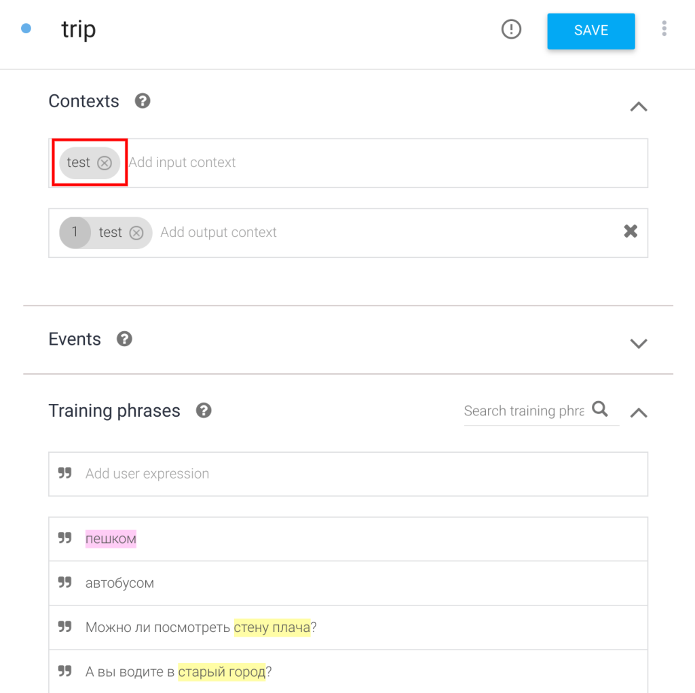Clear output contexts with the X icon
Screen dimensions: 695x693
[x=631, y=231]
